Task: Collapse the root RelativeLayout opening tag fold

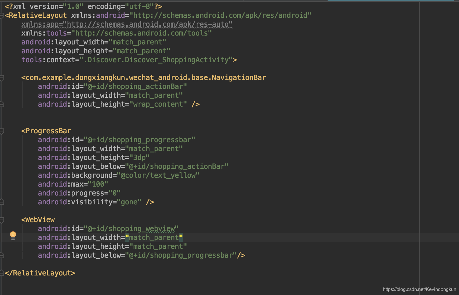Action: click(x=1, y=16)
